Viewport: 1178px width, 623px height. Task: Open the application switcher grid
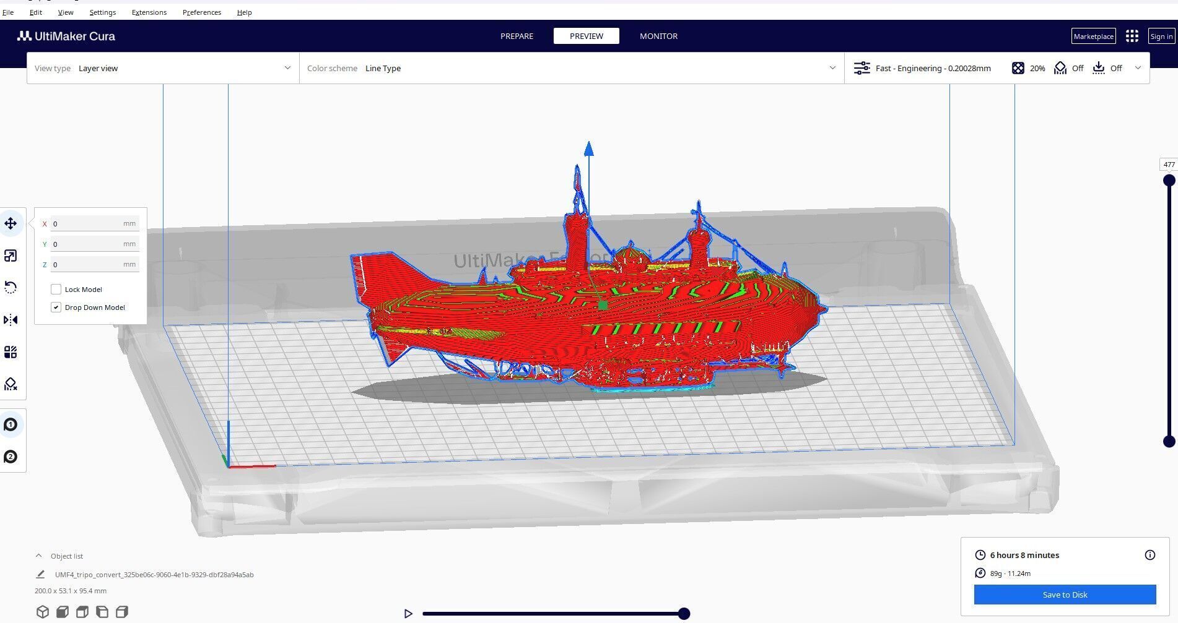[x=1132, y=36]
